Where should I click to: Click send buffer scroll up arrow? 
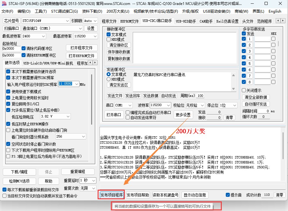(x=233, y=75)
